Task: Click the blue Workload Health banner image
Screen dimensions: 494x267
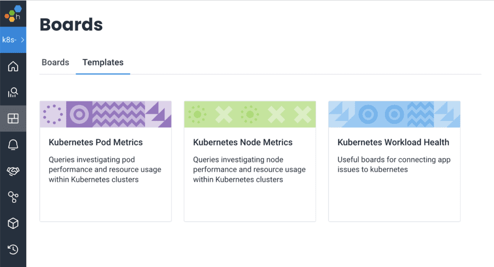Action: click(394, 114)
